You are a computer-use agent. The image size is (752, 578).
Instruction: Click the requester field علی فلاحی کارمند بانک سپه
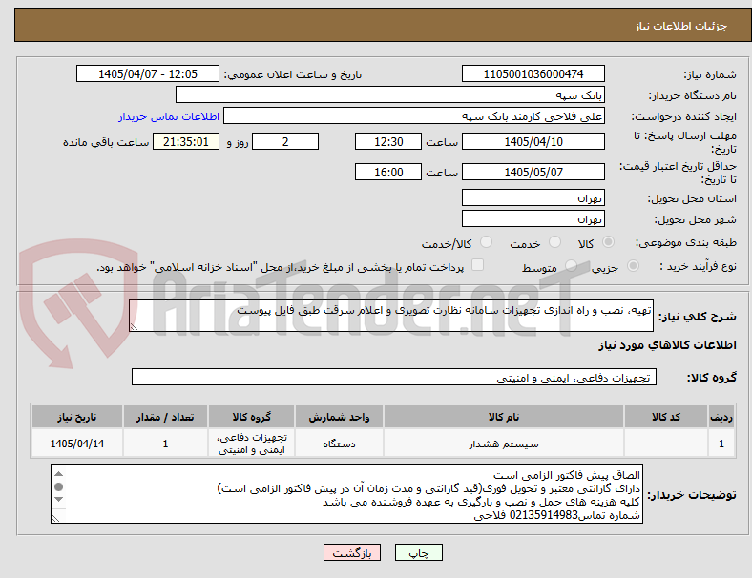click(414, 116)
